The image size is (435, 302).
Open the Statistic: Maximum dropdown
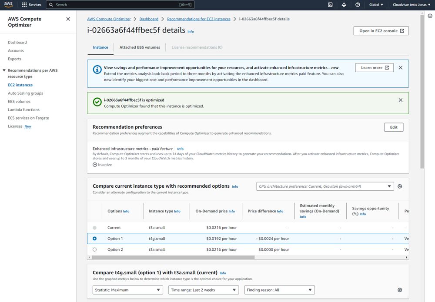(127, 290)
